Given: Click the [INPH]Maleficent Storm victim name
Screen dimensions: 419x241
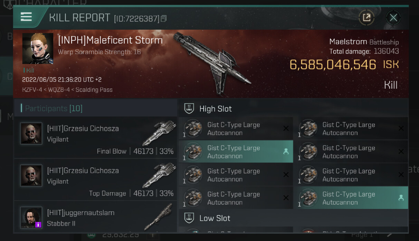Looking at the screenshot, I should [x=110, y=40].
